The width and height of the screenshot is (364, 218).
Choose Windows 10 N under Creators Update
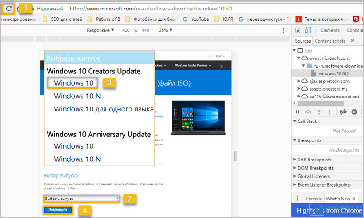[x=77, y=96]
